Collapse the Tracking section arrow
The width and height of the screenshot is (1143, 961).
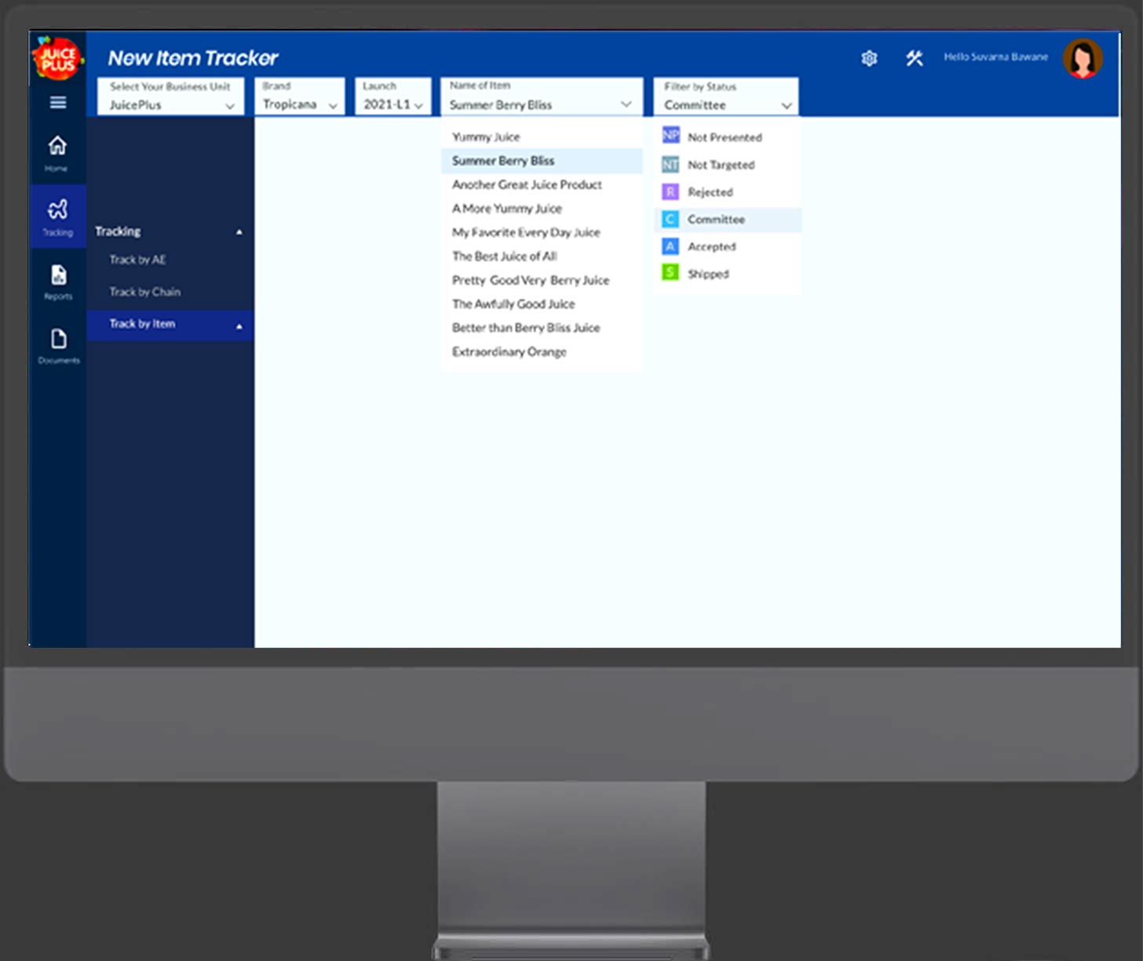(239, 232)
